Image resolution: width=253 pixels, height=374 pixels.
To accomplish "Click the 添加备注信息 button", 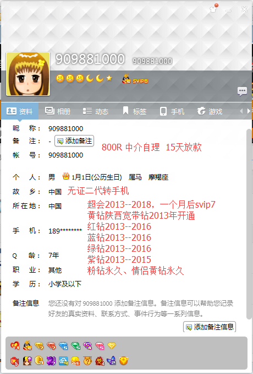I will 210,327.
